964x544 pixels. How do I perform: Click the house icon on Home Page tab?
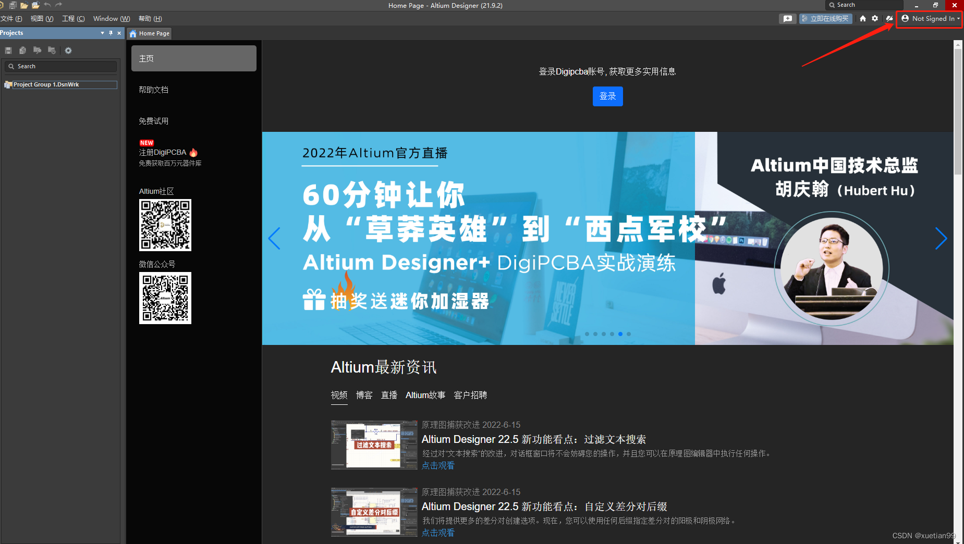[x=133, y=33]
